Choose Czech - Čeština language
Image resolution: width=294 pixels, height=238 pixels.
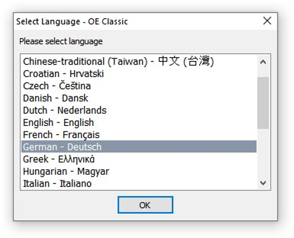[x=139, y=86]
